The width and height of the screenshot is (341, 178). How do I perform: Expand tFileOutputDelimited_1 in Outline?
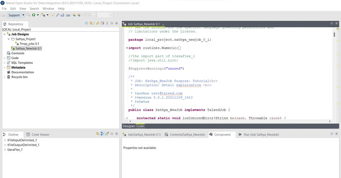(5, 145)
